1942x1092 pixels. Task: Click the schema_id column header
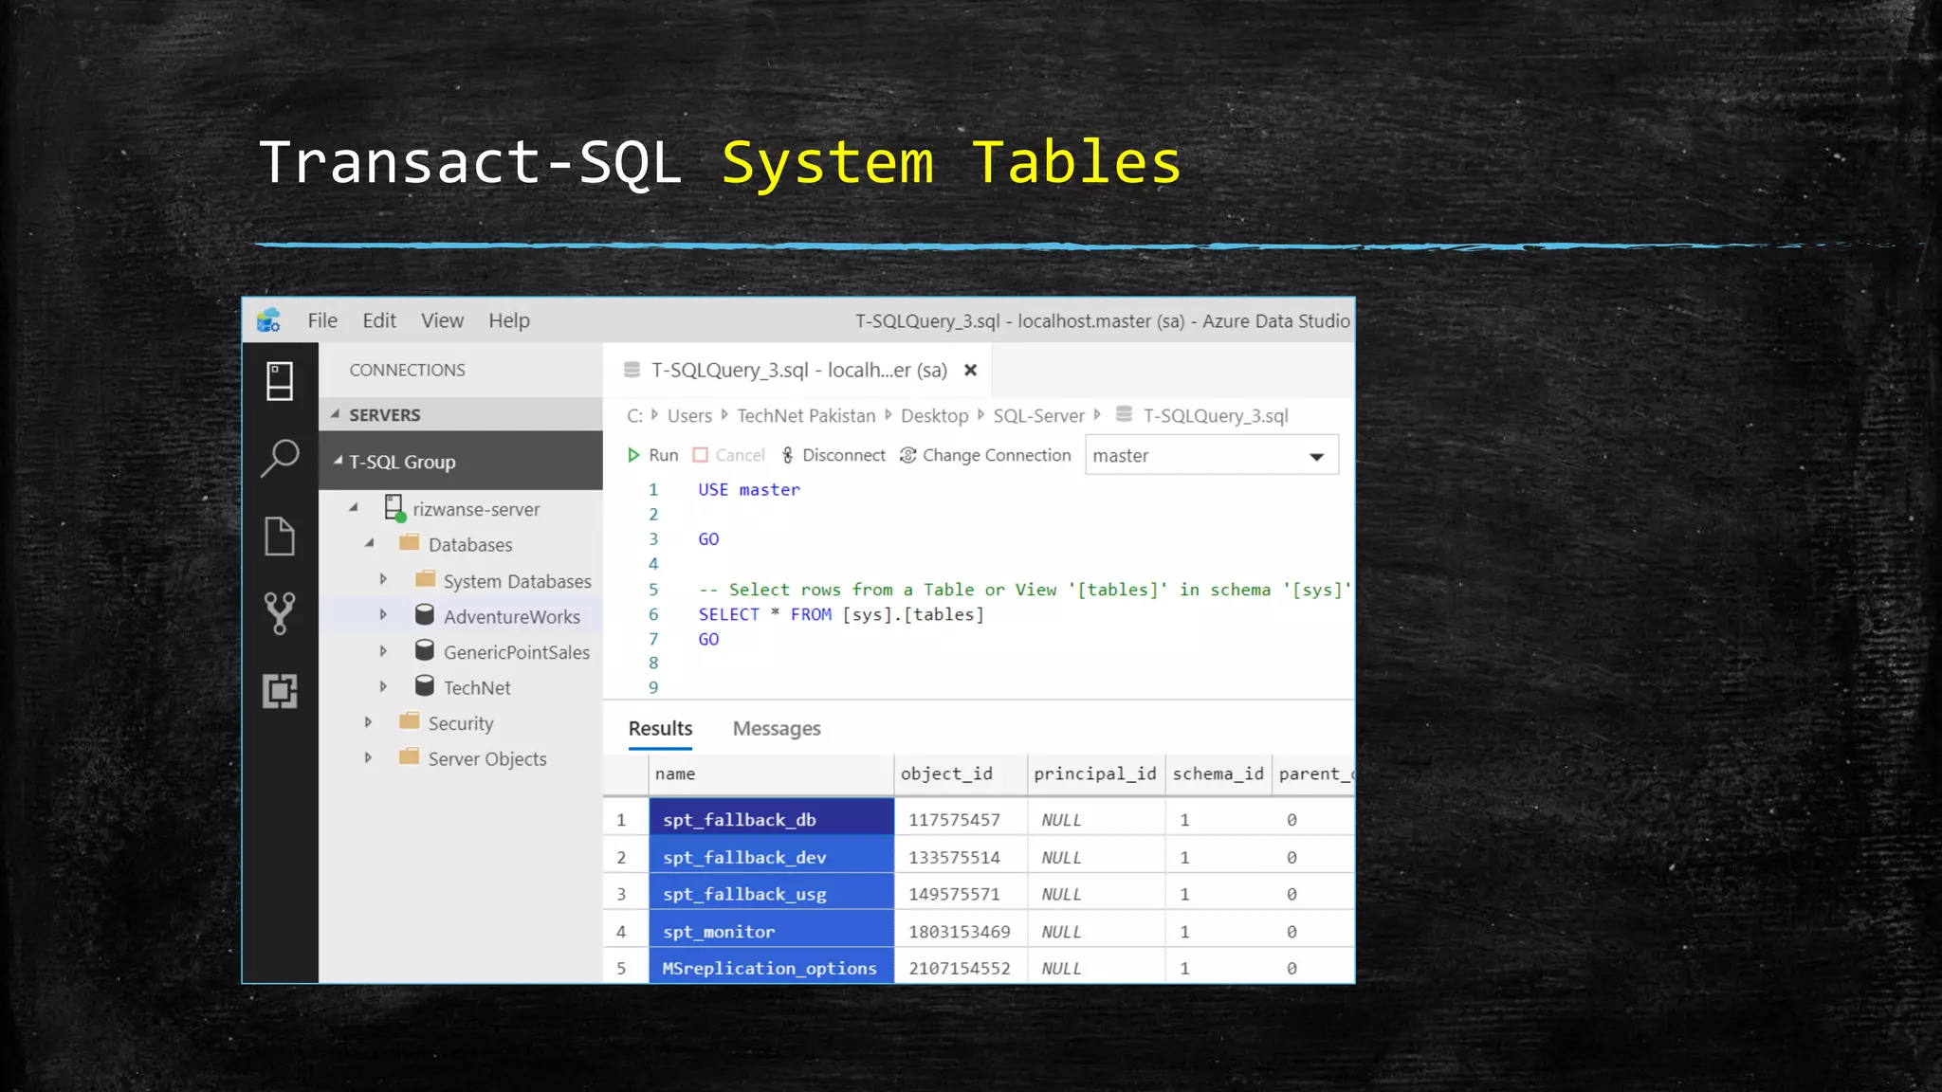click(x=1218, y=774)
